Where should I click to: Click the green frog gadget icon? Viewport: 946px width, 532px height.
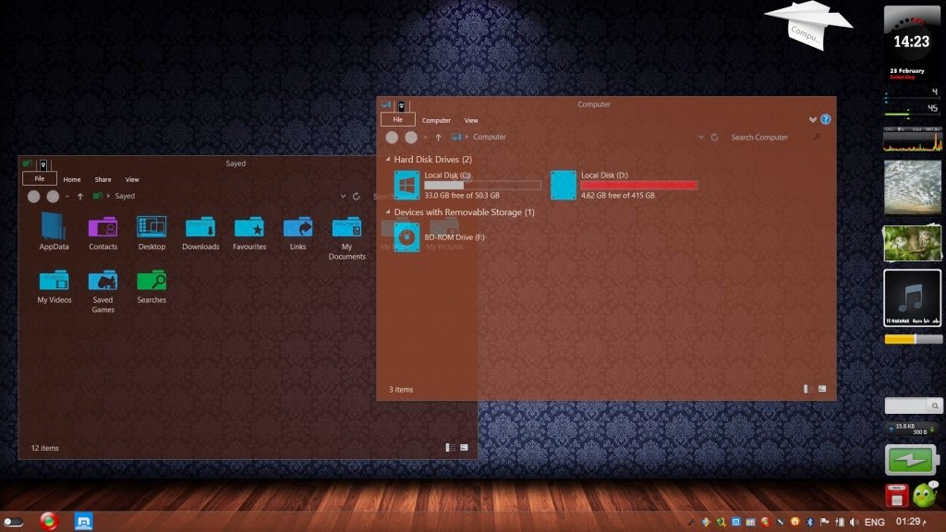click(924, 495)
